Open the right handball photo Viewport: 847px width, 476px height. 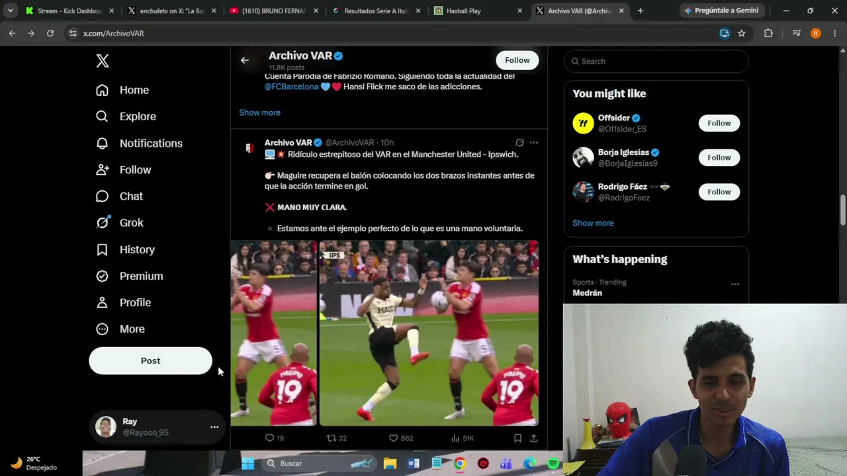(x=429, y=333)
